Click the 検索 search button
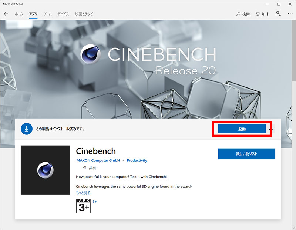Viewport: 296px width, 230px height. tap(243, 14)
